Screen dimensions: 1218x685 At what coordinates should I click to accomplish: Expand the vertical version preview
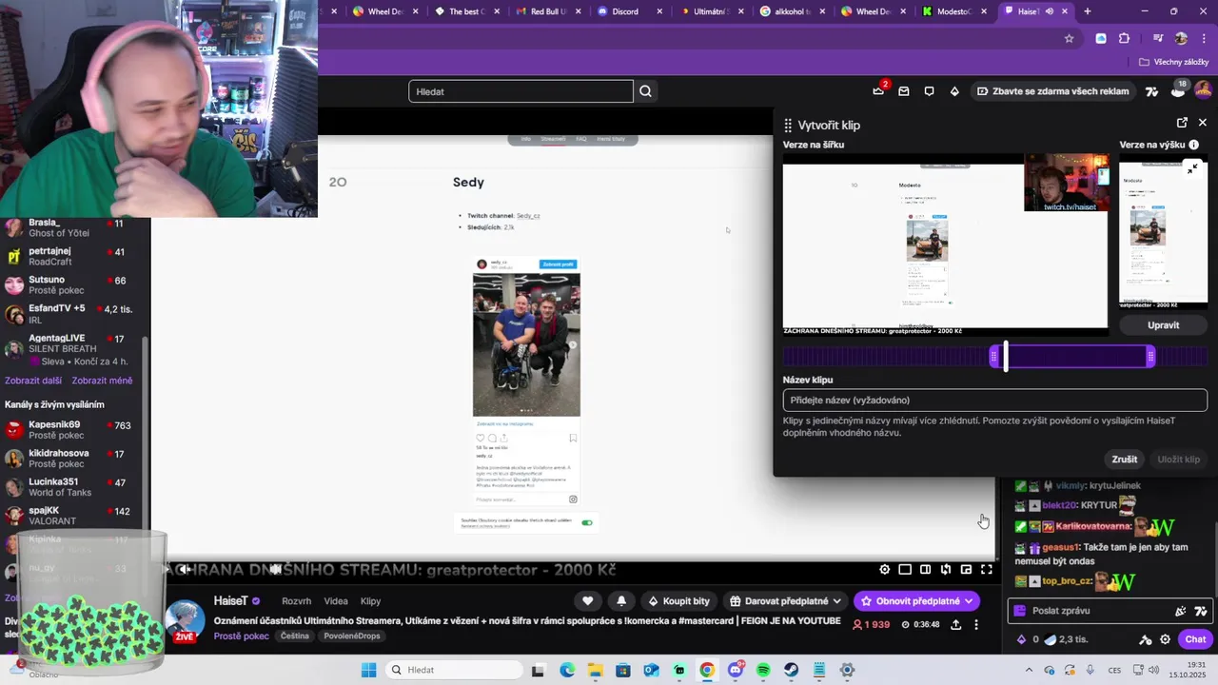pyautogui.click(x=1193, y=168)
